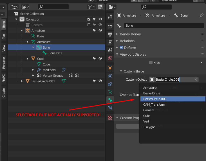Hide BezierCircle.001 with its eye icon

tap(100, 81)
